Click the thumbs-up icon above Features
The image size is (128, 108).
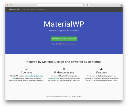click(101, 69)
